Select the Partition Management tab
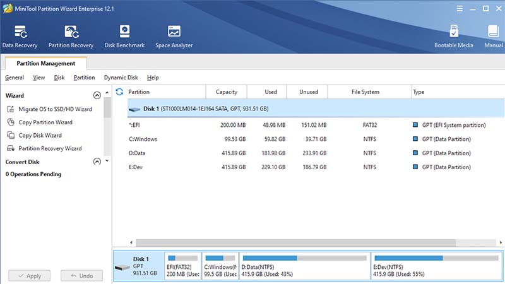505x284 pixels. (45, 64)
